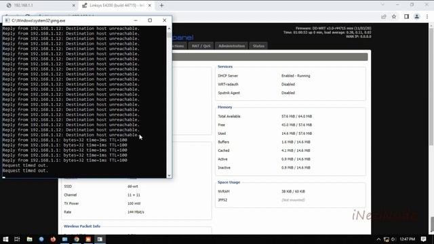Click the DHCP Server label
Viewport: 434px width, 244px height.
click(x=228, y=76)
